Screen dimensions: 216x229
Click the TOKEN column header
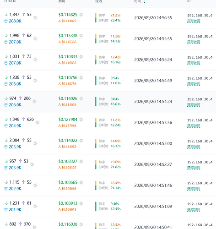(10, 1)
